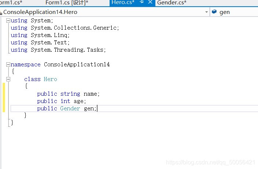Viewport: 258px width, 169px height.
Task: Collapse the class Hero block
Action: click(x=8, y=79)
